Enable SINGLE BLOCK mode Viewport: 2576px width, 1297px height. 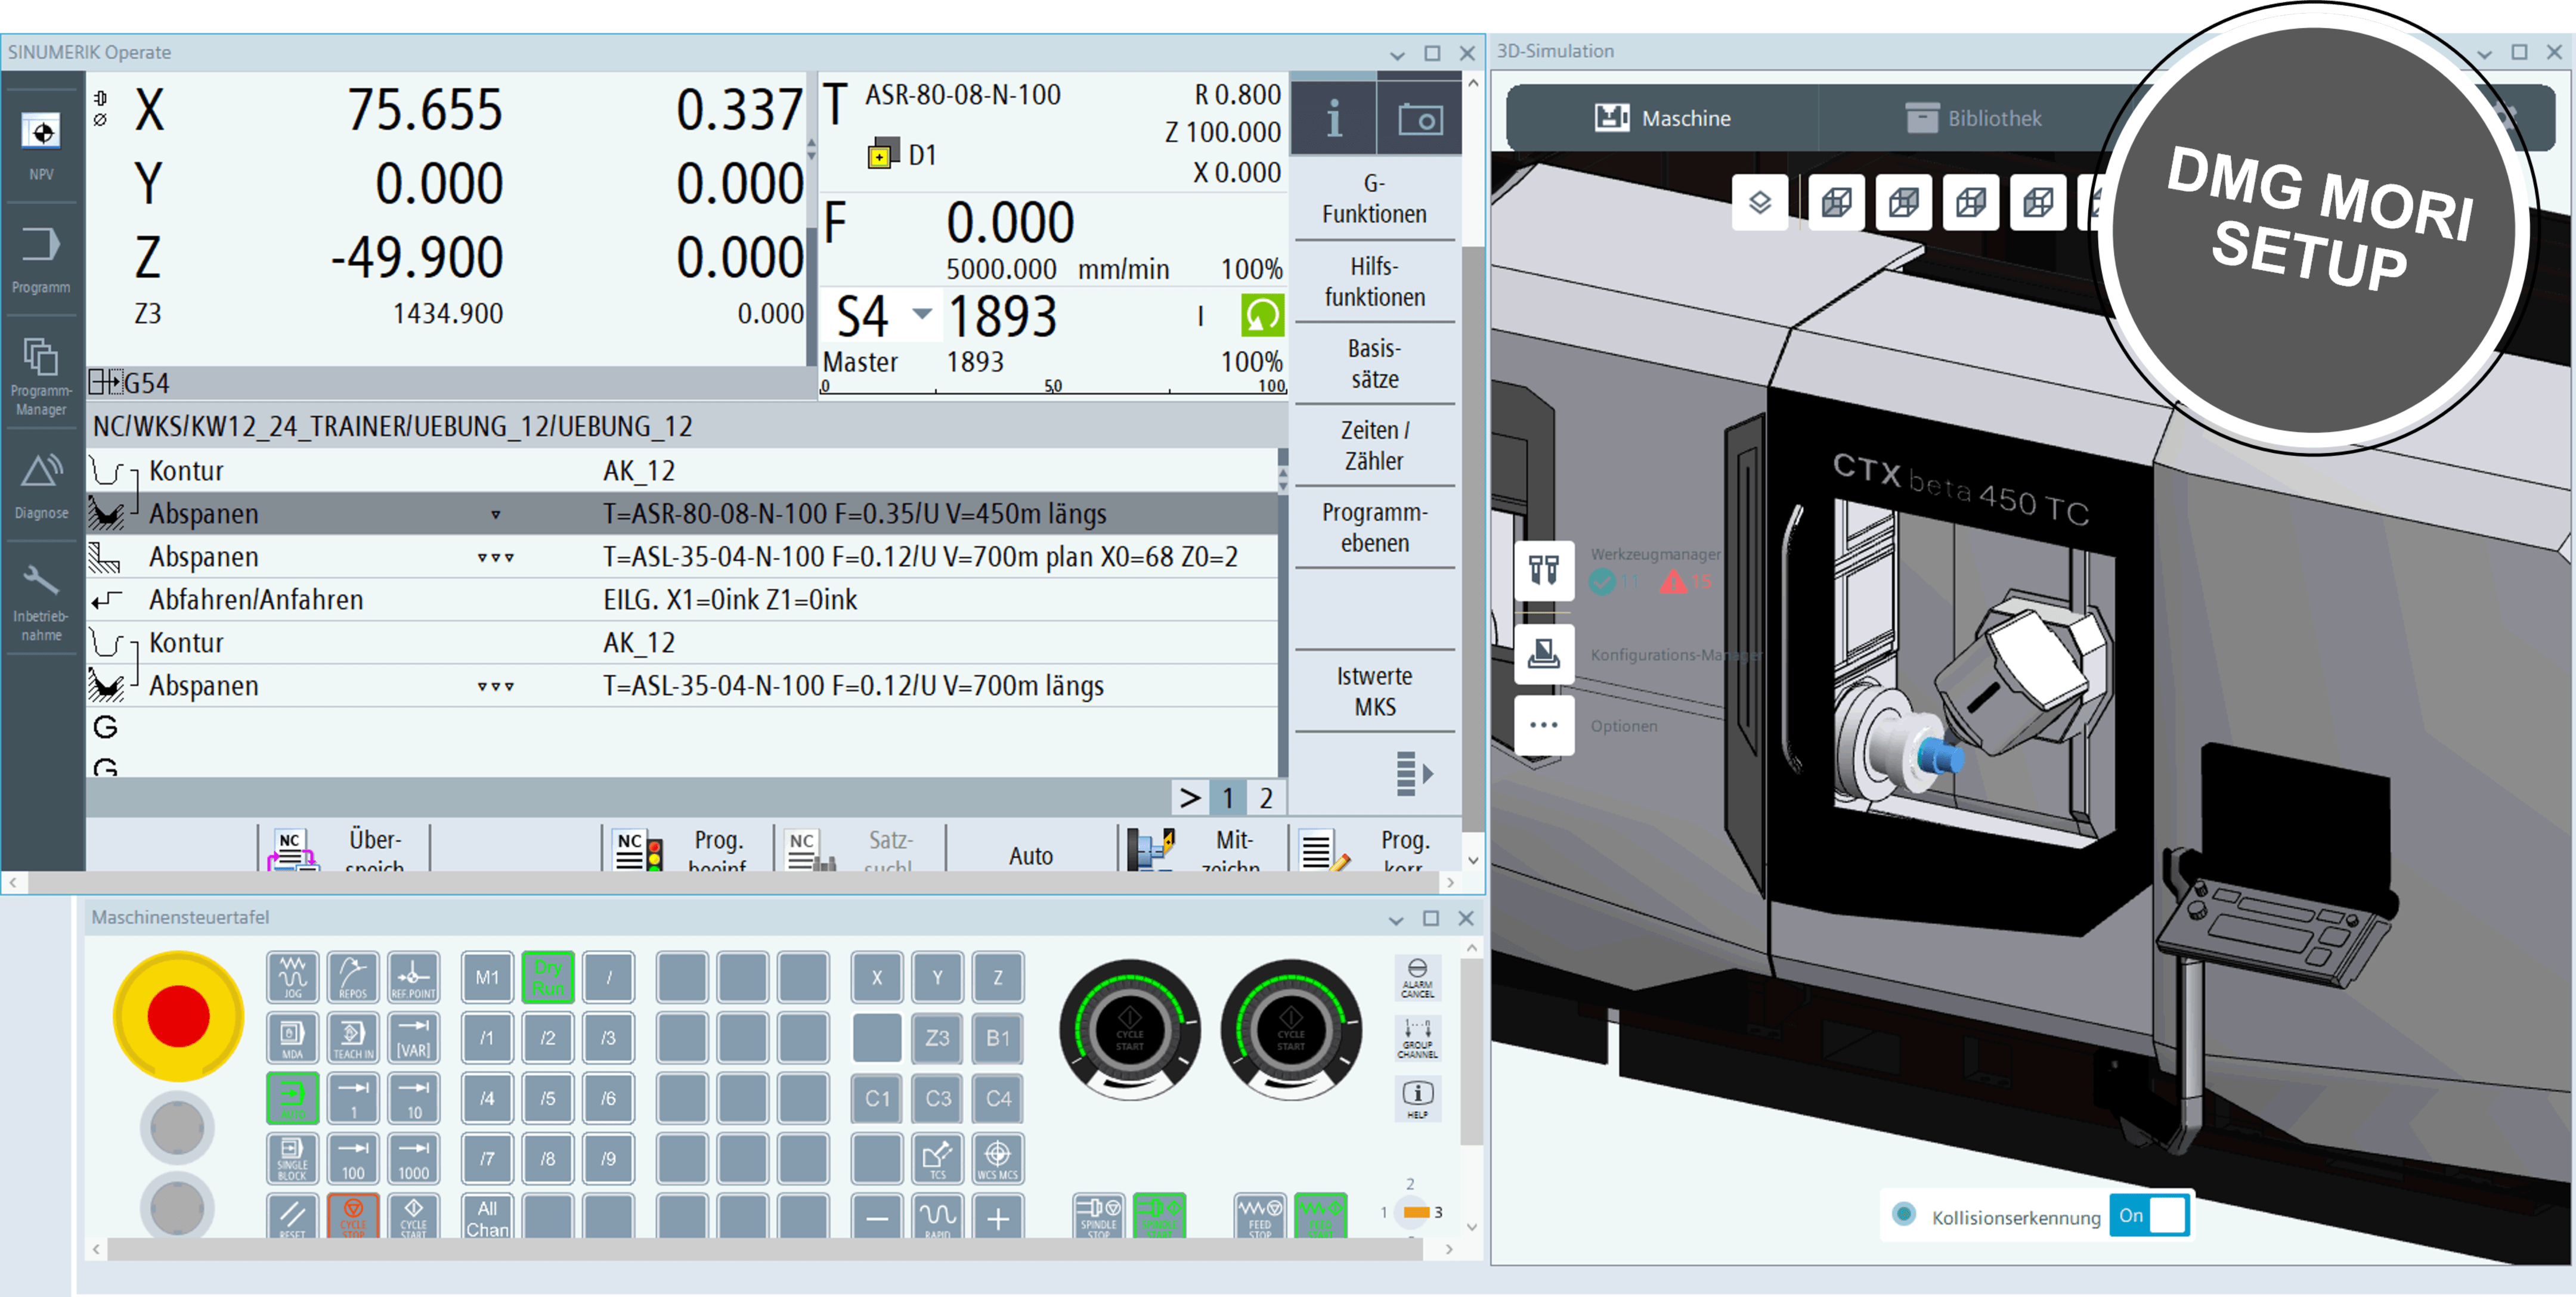tap(292, 1158)
